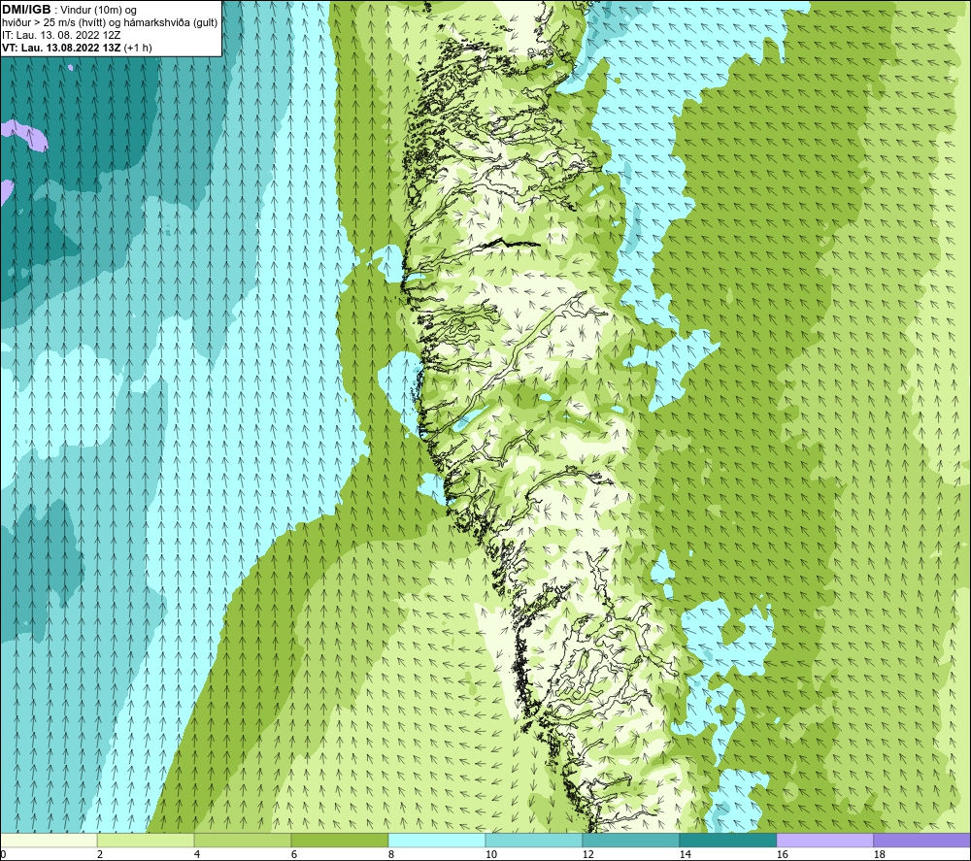Click the legend label '8'
The height and width of the screenshot is (861, 971).
click(x=391, y=854)
